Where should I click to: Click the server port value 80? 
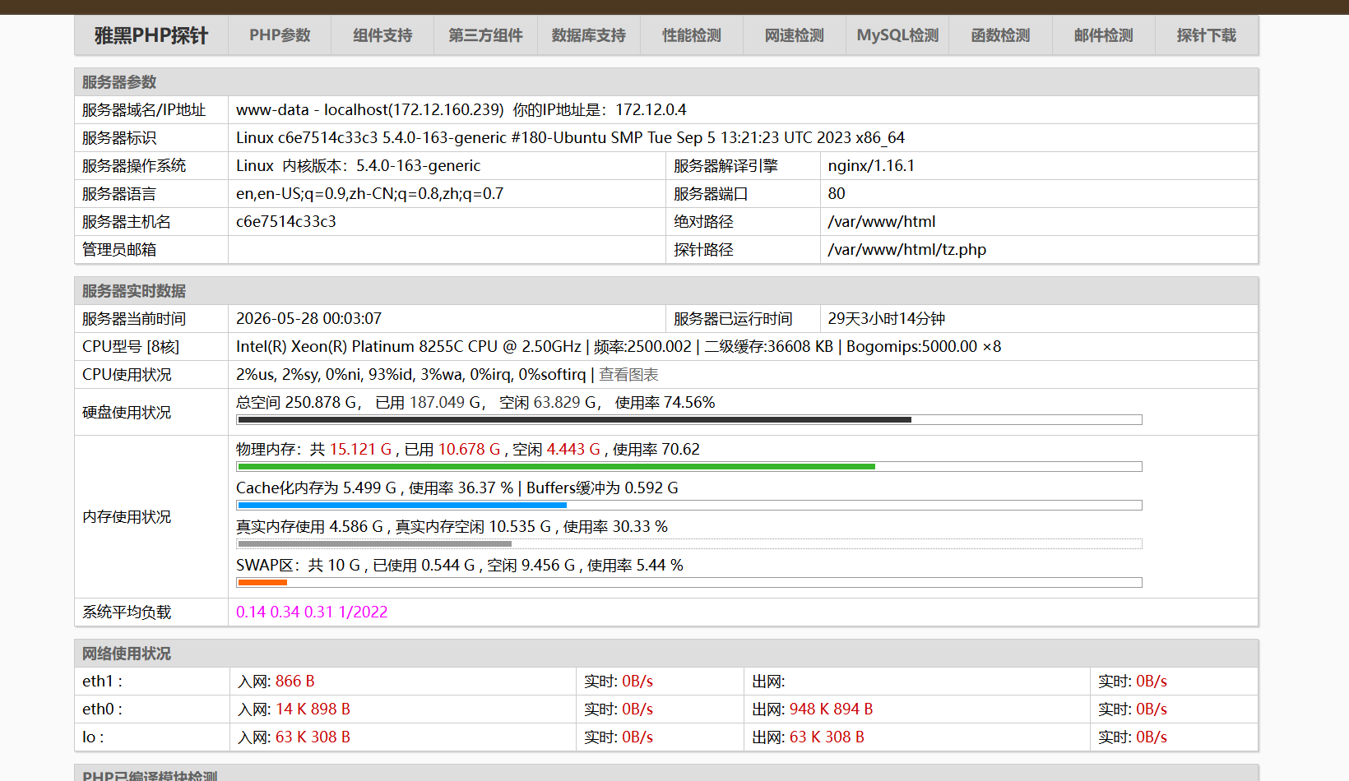tap(837, 193)
